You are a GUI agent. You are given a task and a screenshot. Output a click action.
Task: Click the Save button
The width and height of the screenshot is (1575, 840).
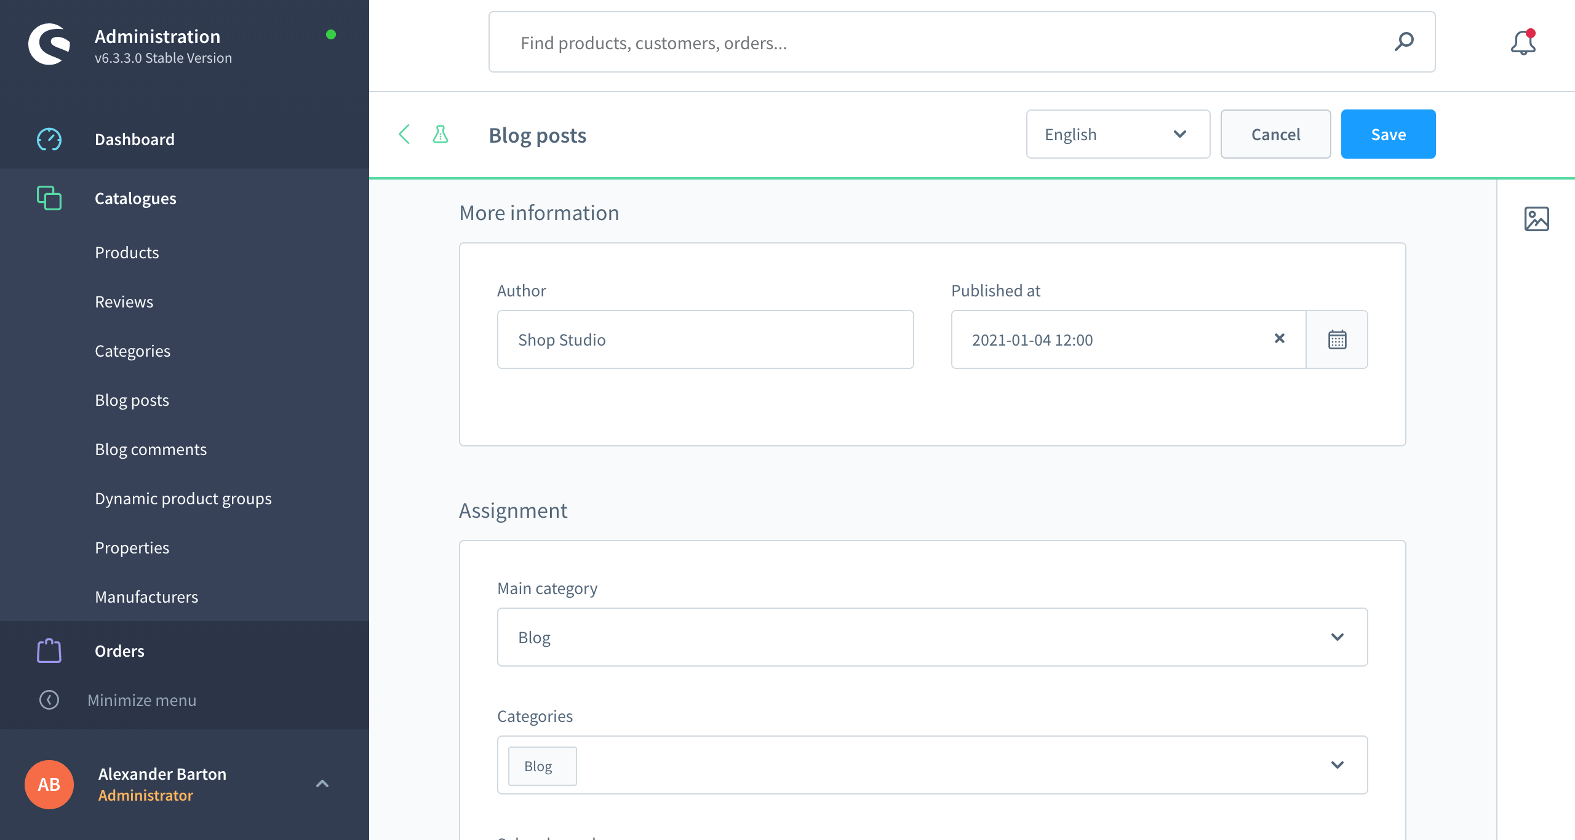pos(1388,134)
